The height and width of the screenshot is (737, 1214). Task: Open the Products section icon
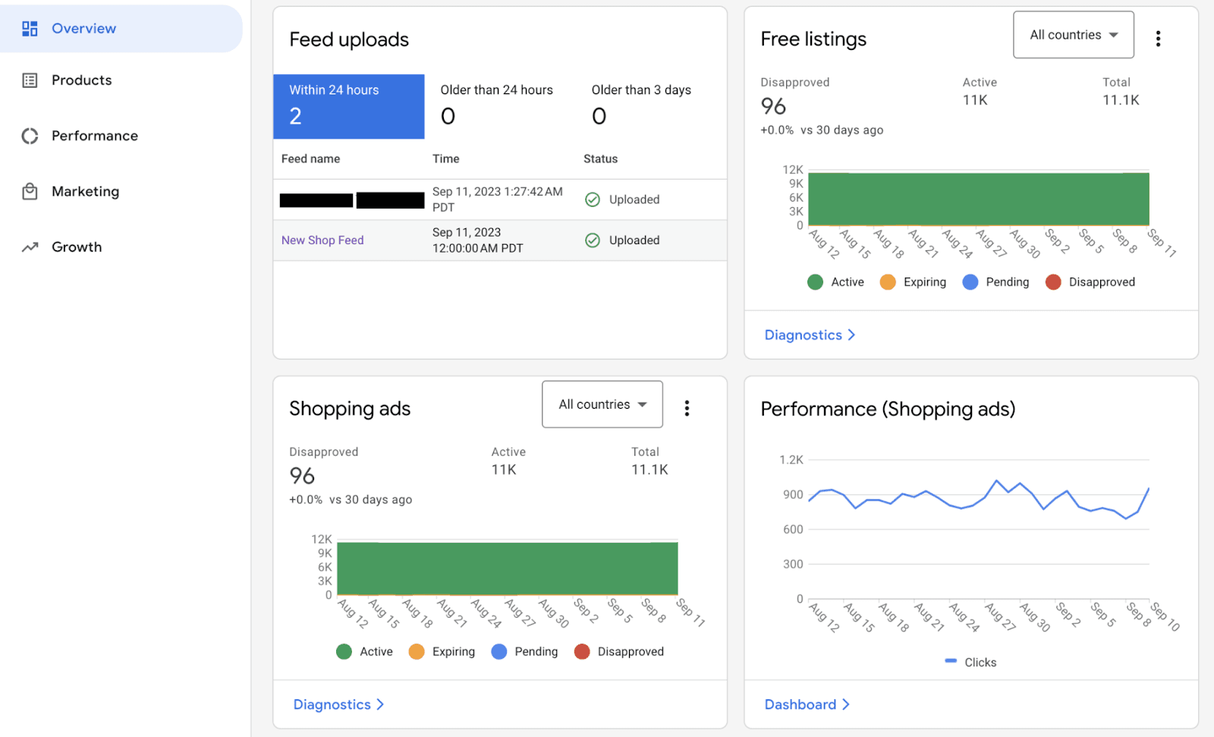[x=30, y=80]
